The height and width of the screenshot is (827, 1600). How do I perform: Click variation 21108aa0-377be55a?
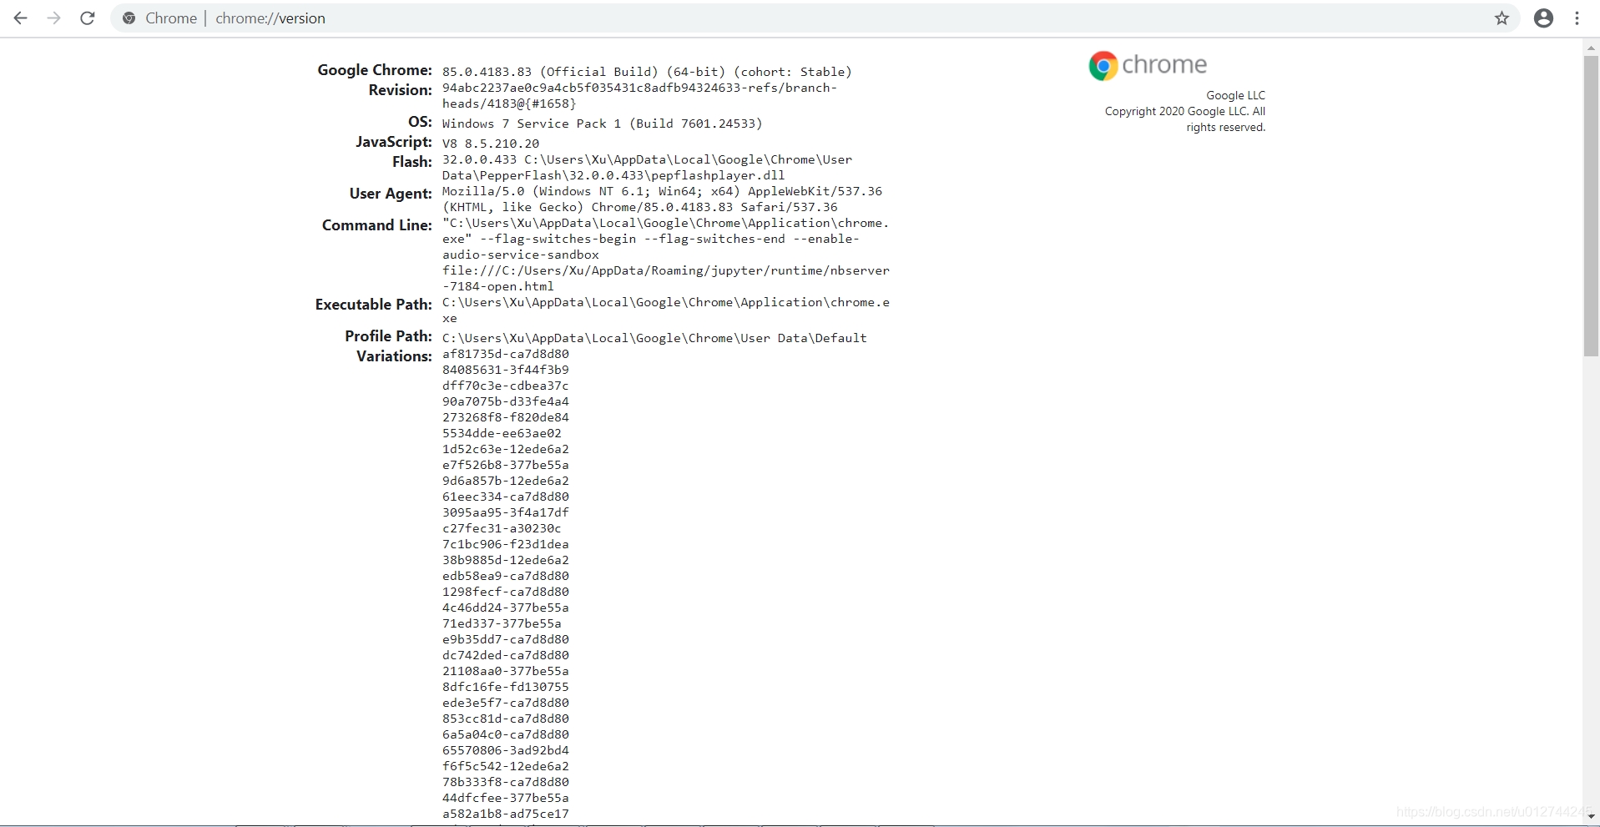(506, 671)
